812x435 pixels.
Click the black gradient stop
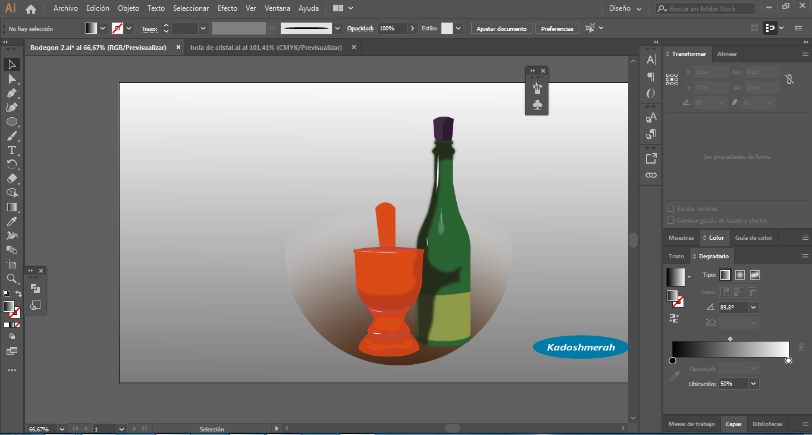(x=672, y=361)
